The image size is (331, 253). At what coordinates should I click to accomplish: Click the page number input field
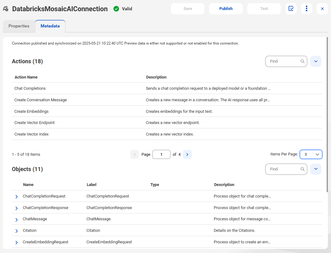point(161,155)
